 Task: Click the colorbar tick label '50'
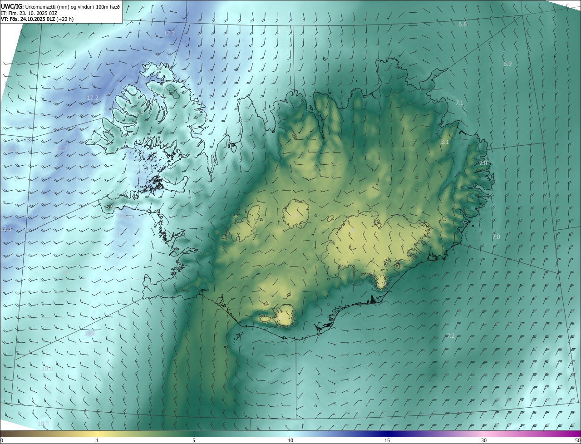pyautogui.click(x=577, y=440)
